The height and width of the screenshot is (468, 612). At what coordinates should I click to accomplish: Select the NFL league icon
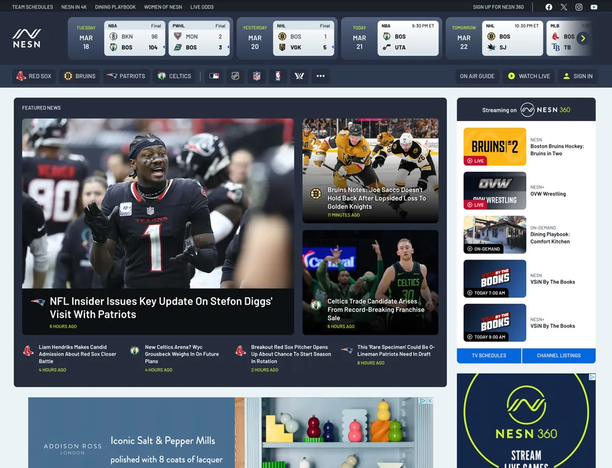pos(256,76)
